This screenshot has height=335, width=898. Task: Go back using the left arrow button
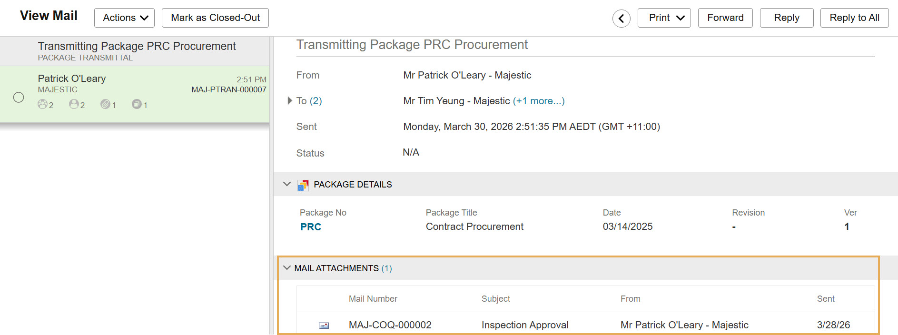point(621,19)
